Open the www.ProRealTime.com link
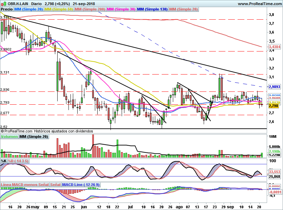 259,3
